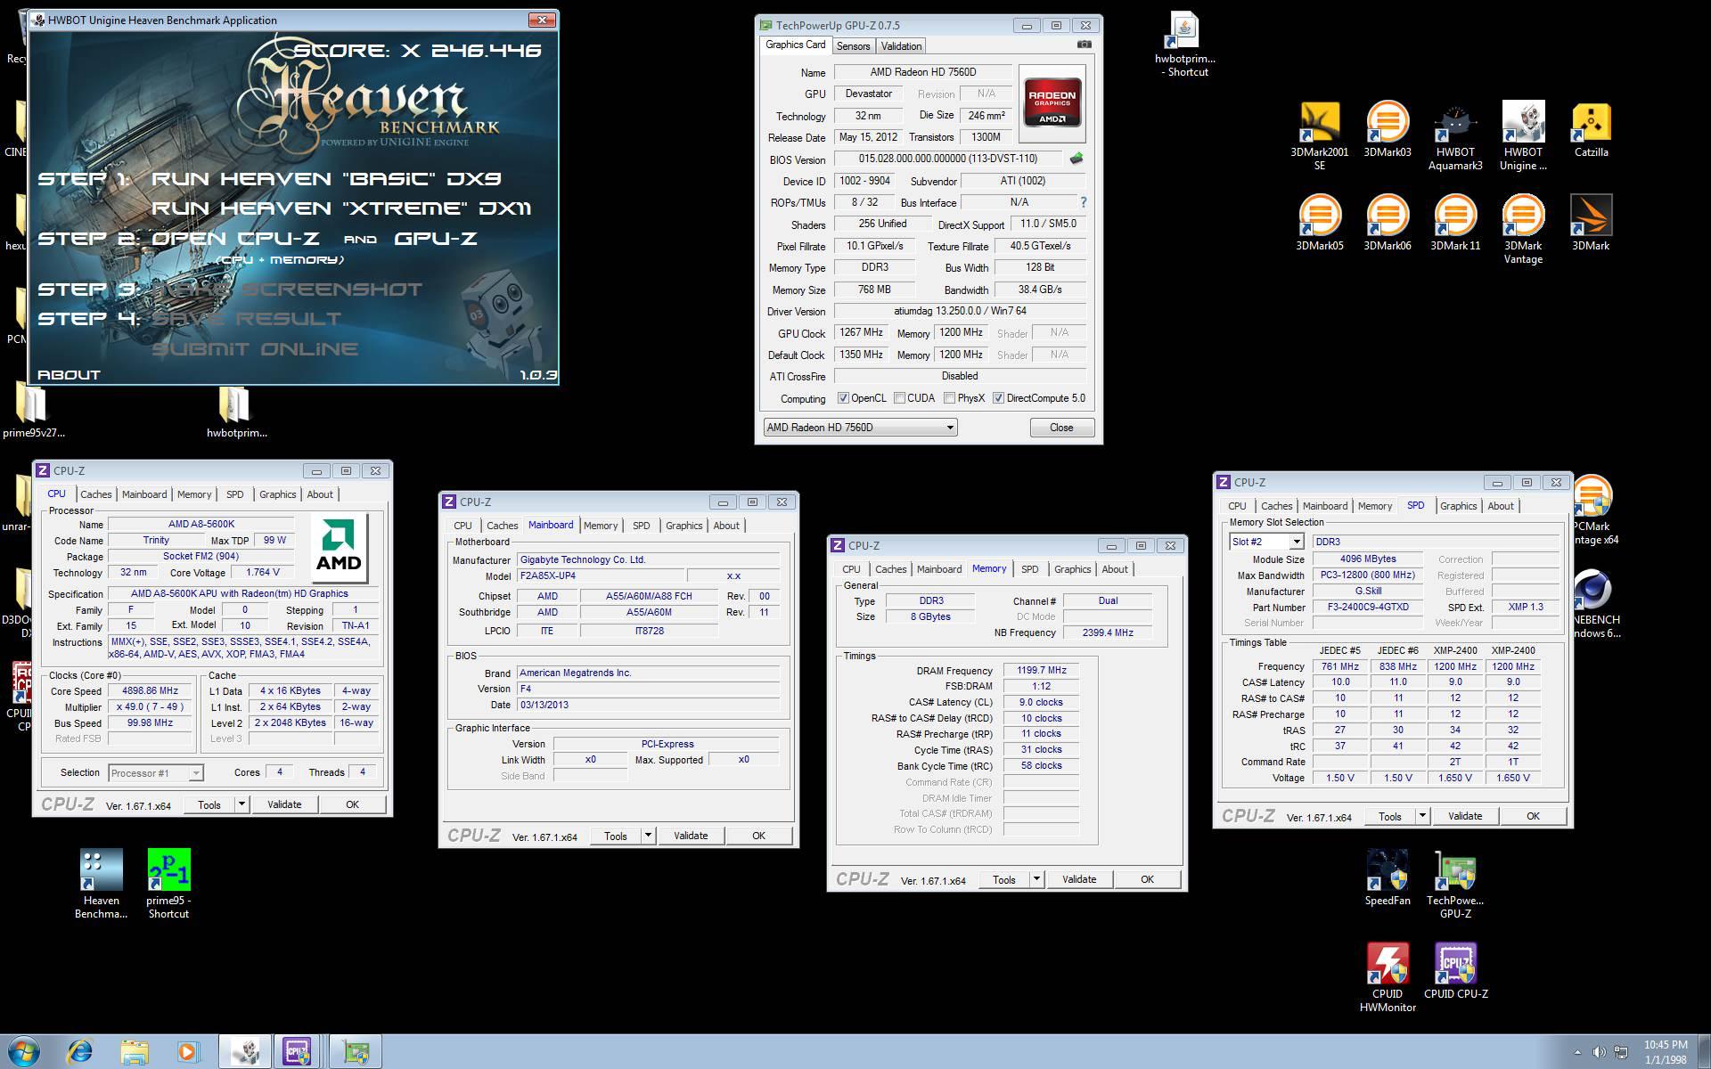Open the 3DMark2001 SE desktop shortcut

(1320, 135)
